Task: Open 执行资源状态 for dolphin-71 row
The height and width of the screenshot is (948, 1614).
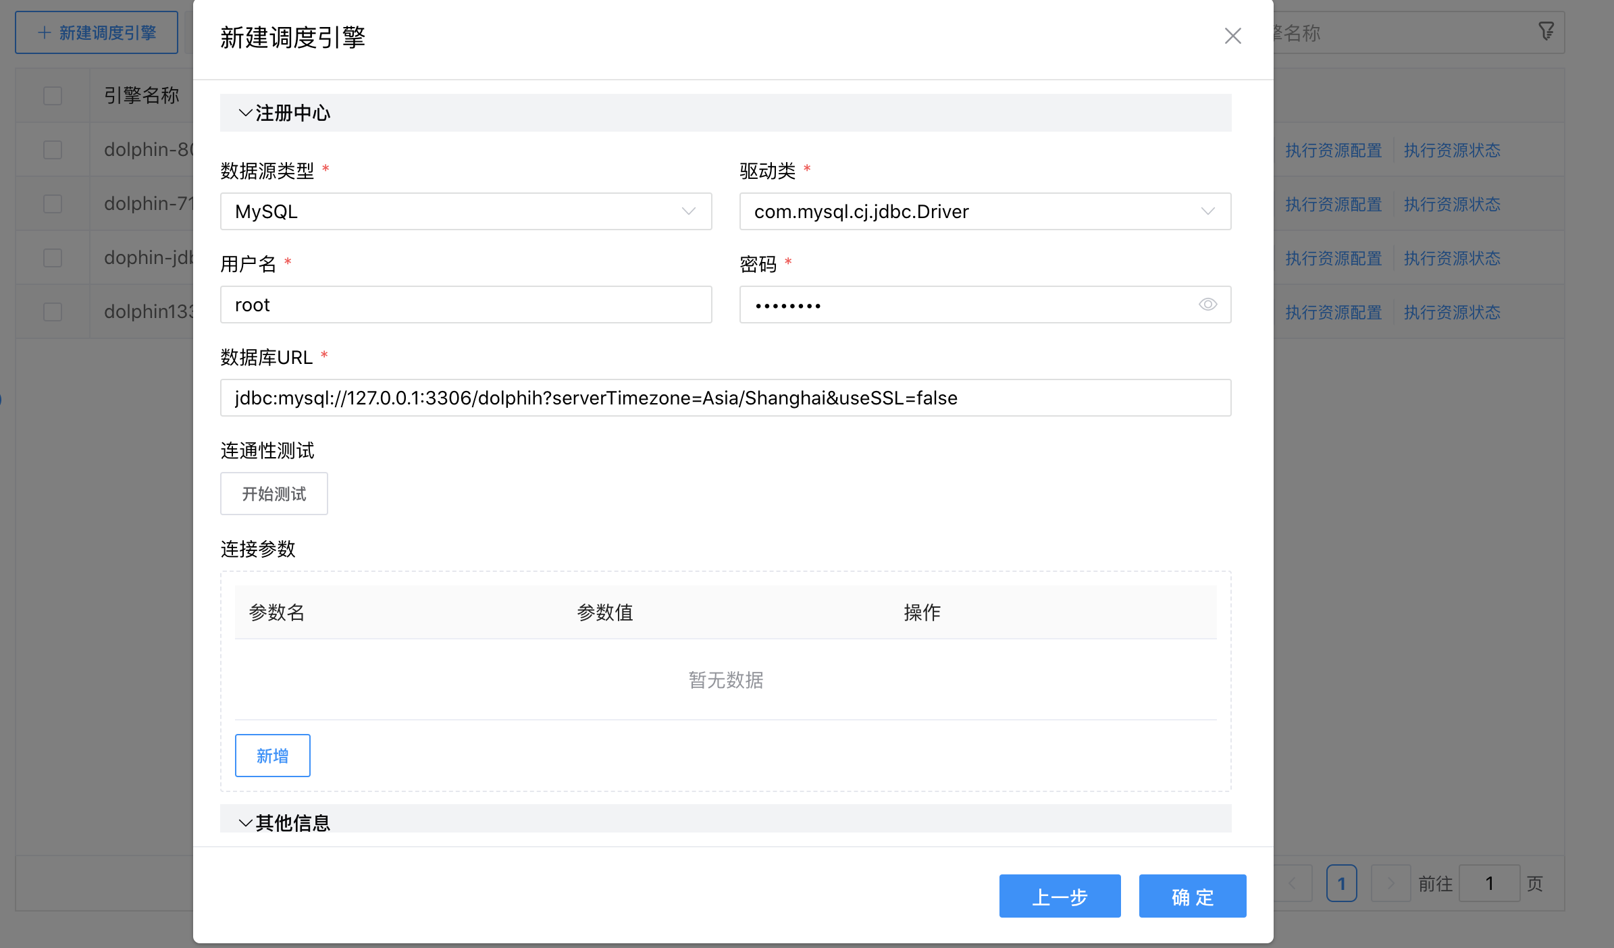Action: point(1452,204)
